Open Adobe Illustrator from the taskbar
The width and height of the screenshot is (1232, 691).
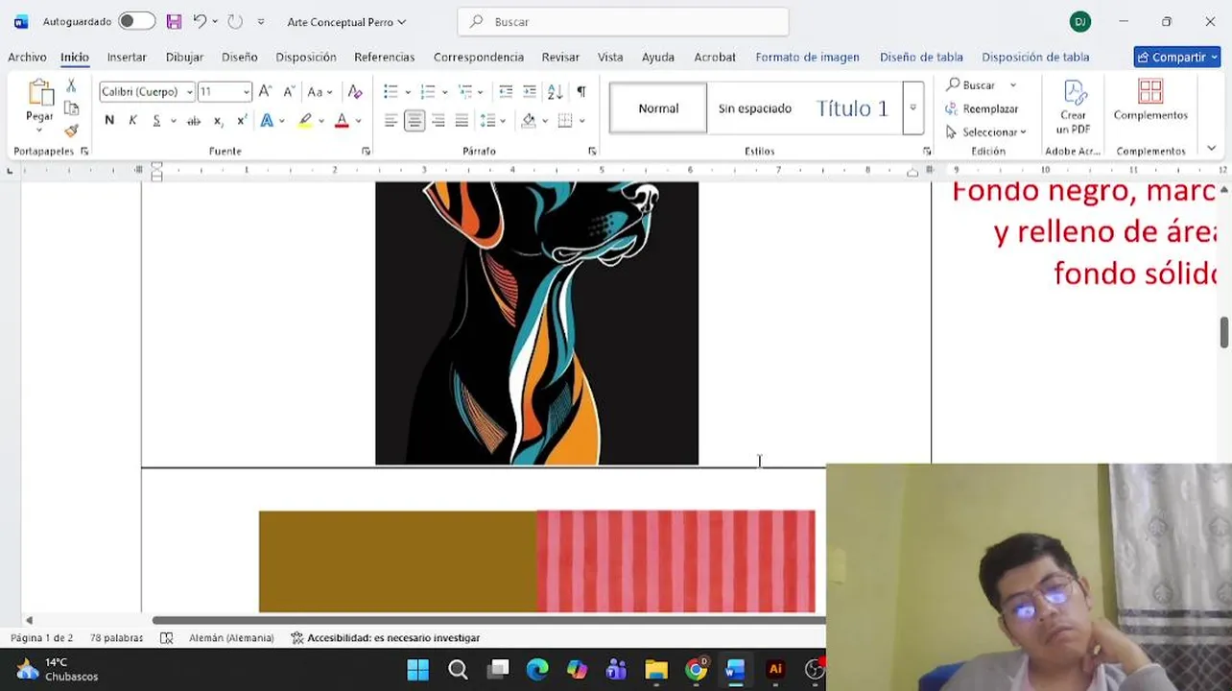pyautogui.click(x=775, y=669)
